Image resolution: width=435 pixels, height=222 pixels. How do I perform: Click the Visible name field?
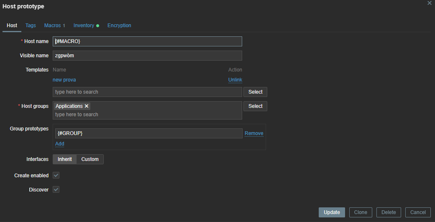coord(147,56)
